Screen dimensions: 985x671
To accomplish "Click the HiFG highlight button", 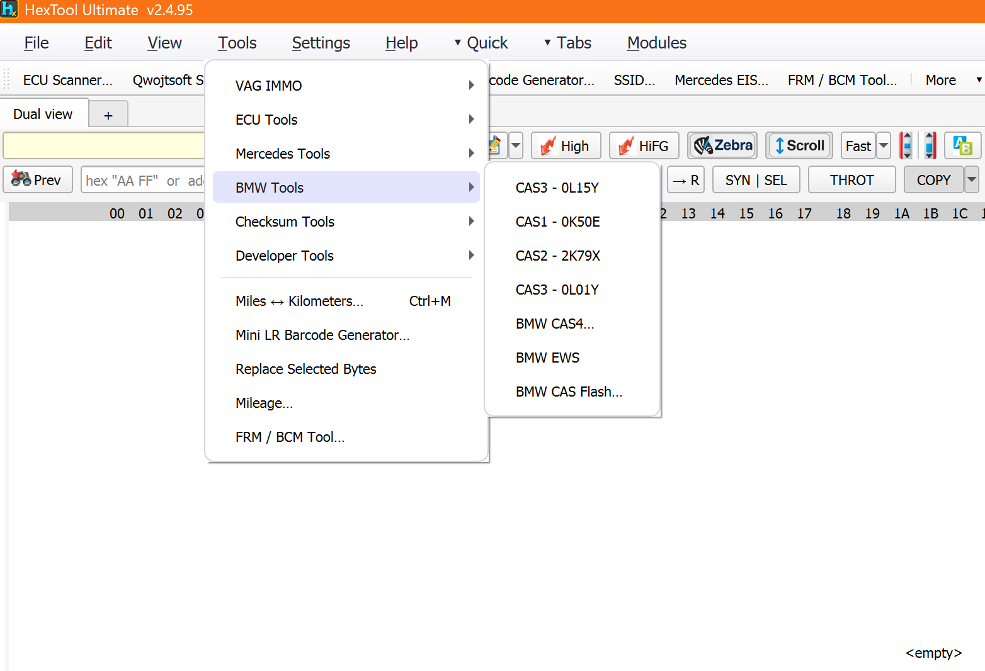I will coord(644,145).
